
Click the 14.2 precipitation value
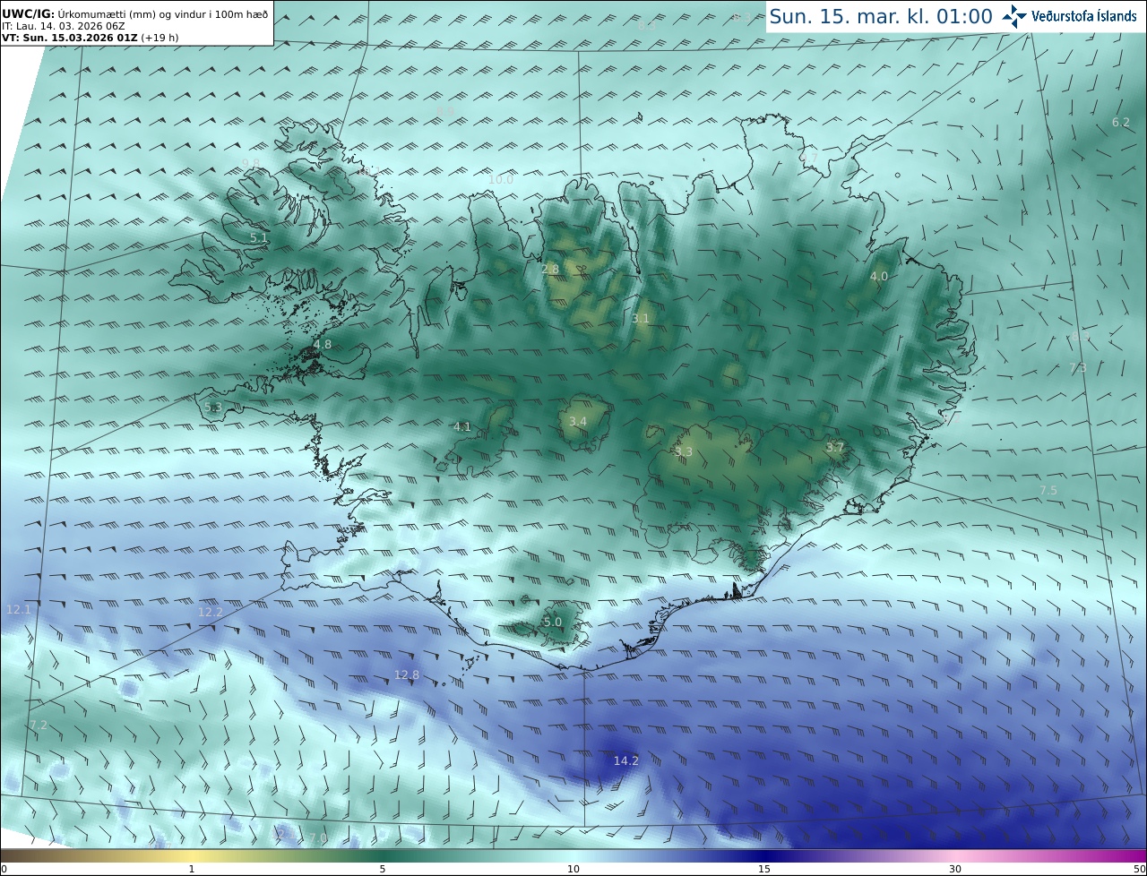(x=625, y=760)
